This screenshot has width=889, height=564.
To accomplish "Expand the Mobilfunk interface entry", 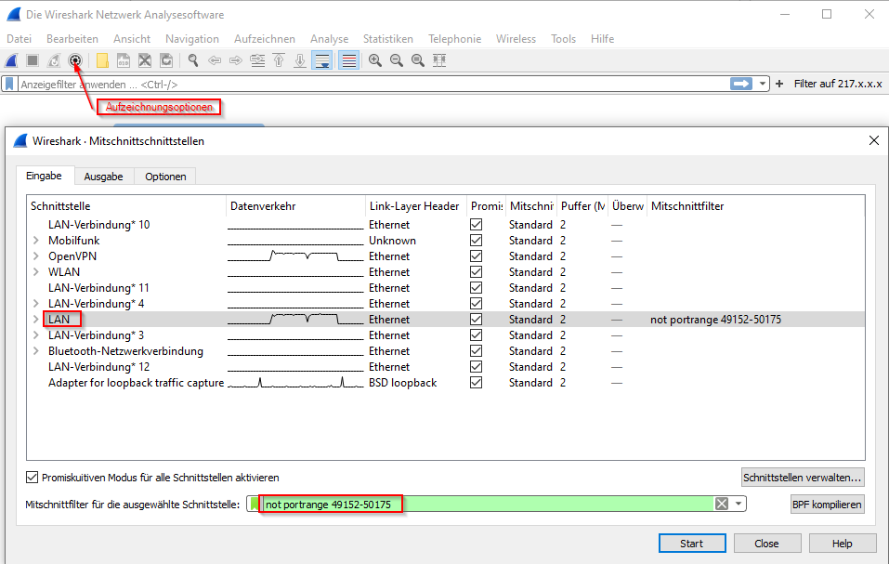I will (x=36, y=241).
